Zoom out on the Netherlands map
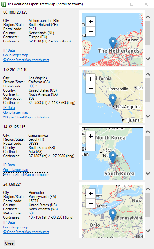This screenshot has height=249, width=154. tap(91, 31)
